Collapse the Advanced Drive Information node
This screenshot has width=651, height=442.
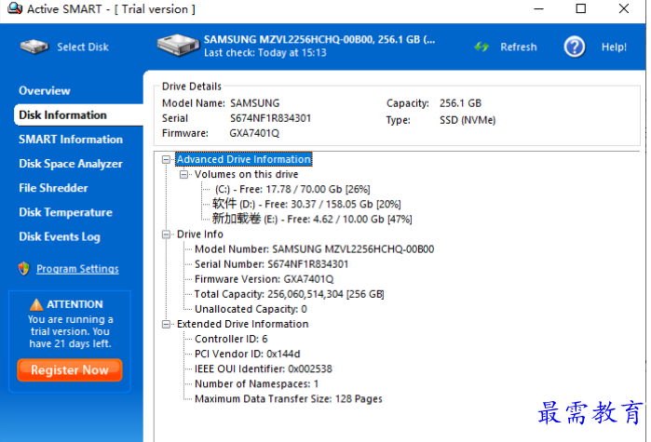(166, 160)
